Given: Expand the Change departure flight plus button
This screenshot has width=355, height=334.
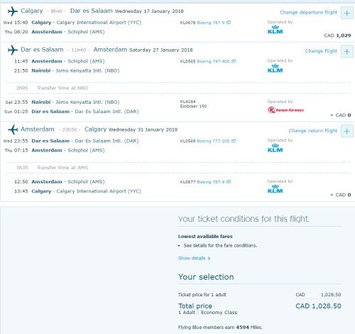Looking at the screenshot, I should 347,13.
